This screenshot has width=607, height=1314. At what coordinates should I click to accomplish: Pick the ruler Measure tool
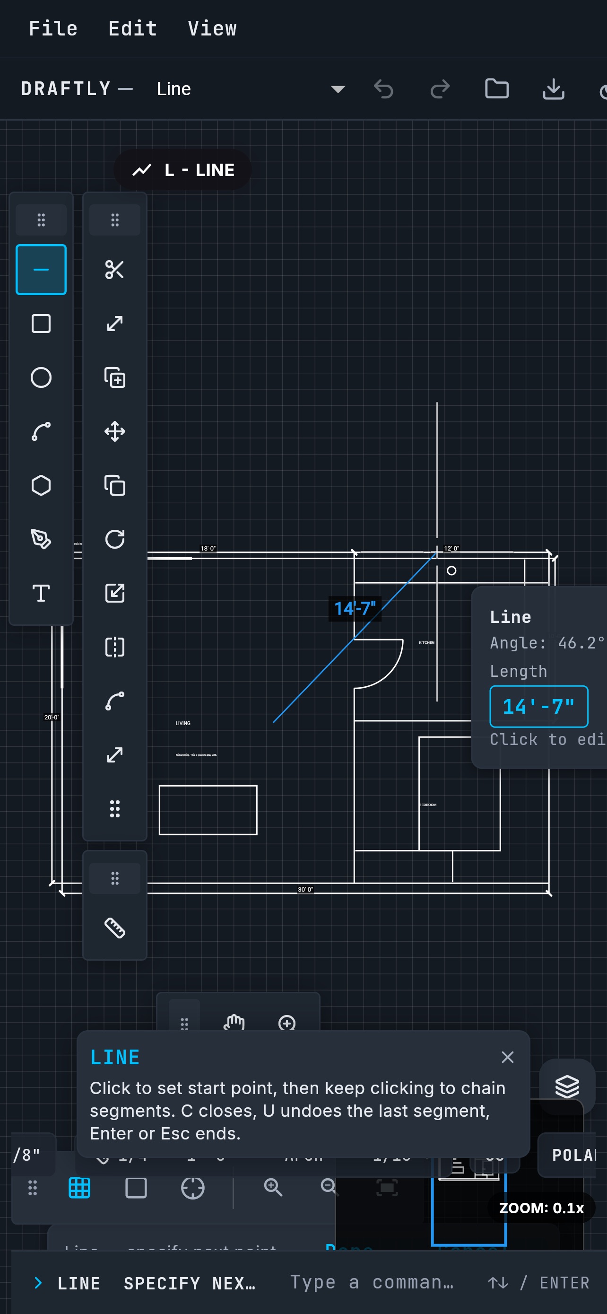click(x=115, y=928)
